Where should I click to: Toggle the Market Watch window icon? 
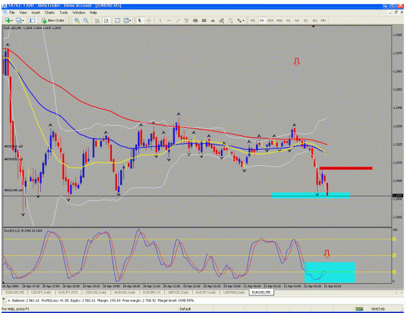(32, 20)
